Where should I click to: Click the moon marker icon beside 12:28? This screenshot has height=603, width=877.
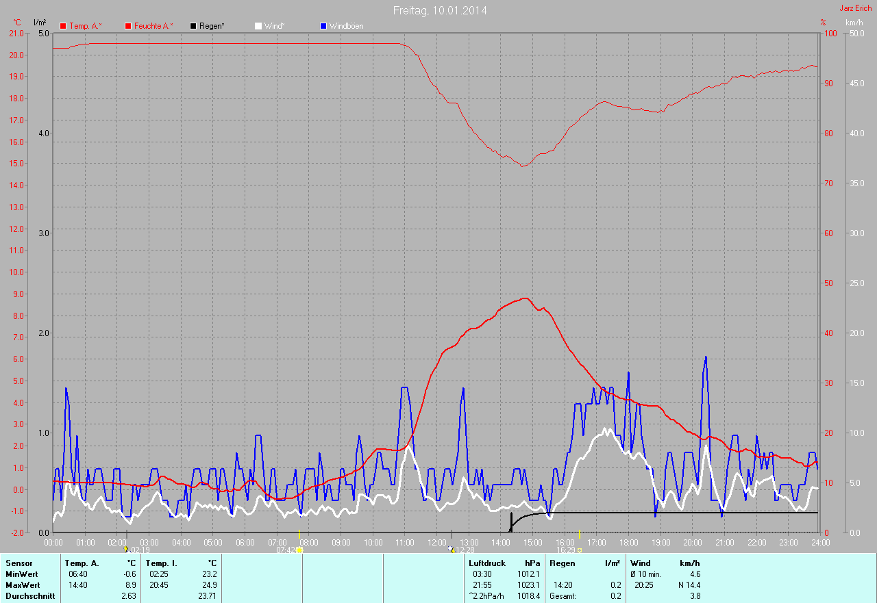coord(450,549)
